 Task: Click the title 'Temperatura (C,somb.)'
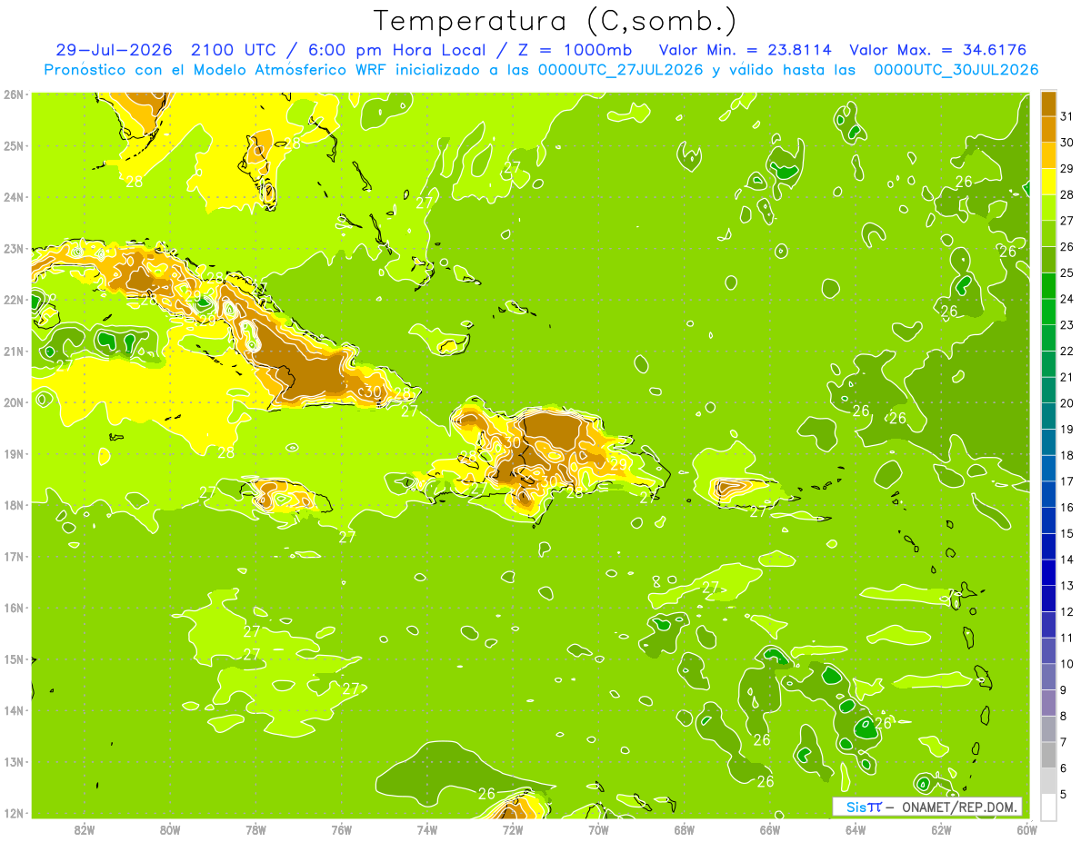[556, 21]
